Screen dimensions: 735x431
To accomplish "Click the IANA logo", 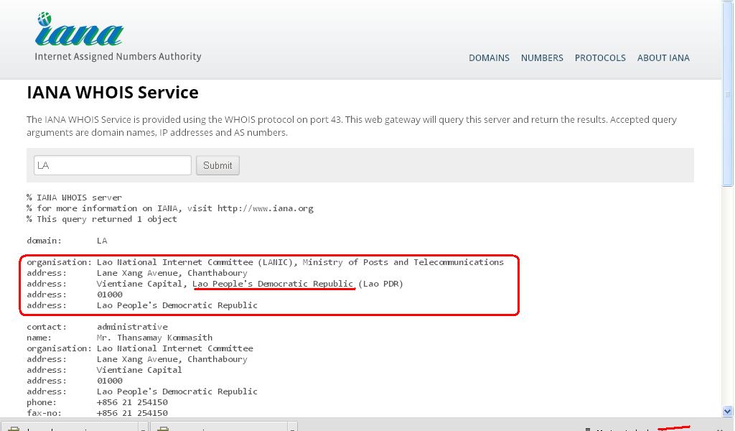I will (79, 29).
